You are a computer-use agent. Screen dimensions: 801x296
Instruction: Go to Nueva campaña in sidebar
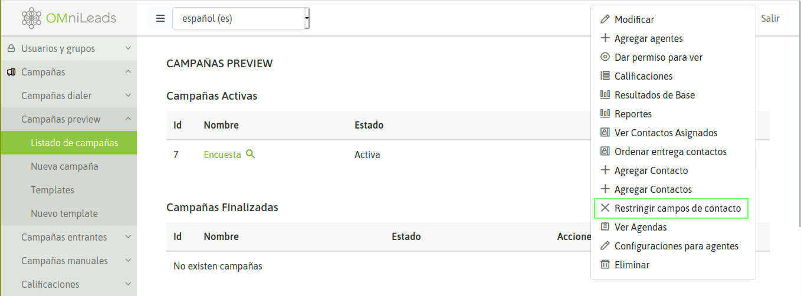pos(64,166)
